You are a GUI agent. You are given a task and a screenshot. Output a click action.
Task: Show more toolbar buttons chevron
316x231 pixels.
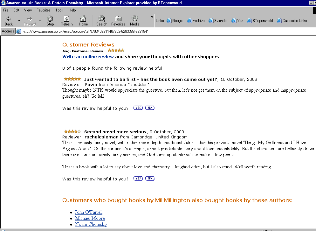coord(152,17)
